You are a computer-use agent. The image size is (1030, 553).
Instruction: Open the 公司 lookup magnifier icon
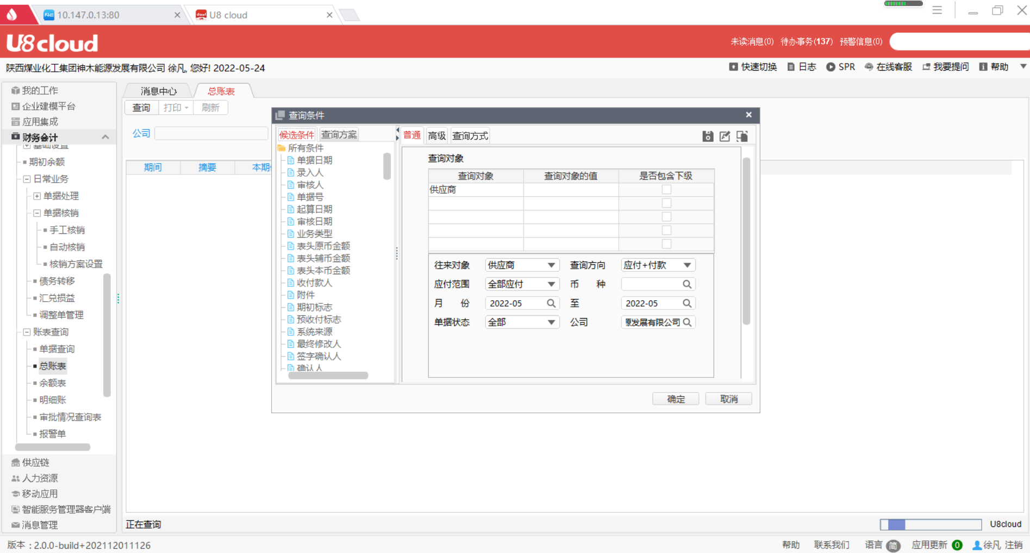(687, 322)
